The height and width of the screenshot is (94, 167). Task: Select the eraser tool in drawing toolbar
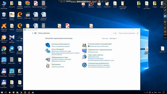[165, 28]
